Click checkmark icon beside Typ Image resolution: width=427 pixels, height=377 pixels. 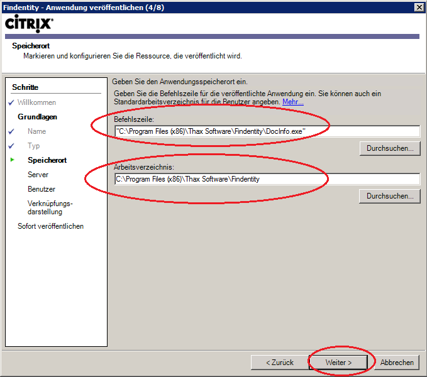11,146
